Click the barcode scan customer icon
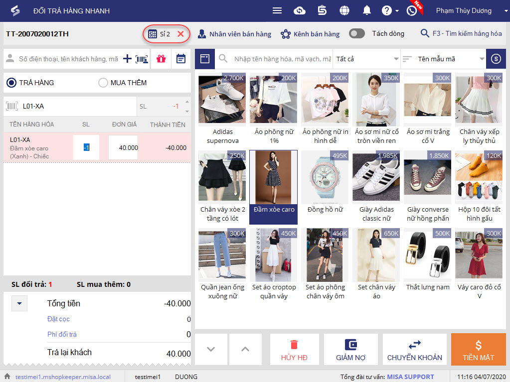 tap(142, 59)
